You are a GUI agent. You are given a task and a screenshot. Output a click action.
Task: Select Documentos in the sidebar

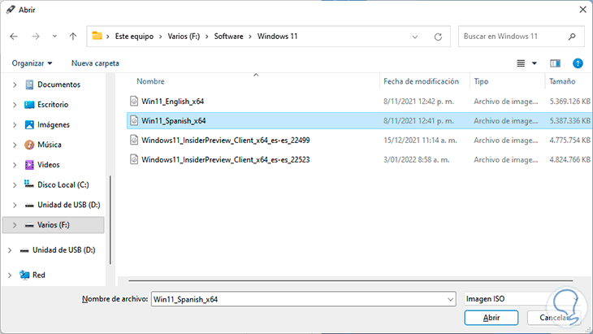(58, 85)
